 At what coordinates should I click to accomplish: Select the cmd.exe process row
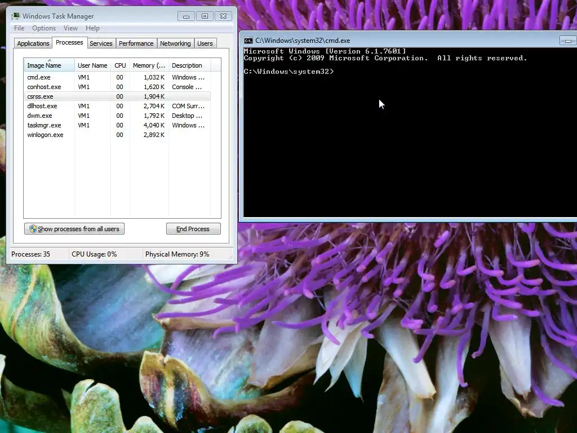117,77
